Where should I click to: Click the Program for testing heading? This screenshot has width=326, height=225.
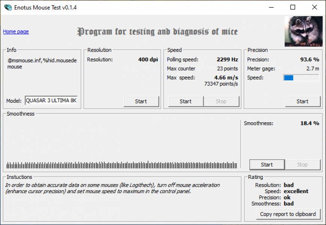[157, 31]
